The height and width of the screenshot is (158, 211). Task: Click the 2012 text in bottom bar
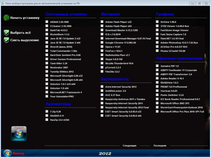click(105, 153)
